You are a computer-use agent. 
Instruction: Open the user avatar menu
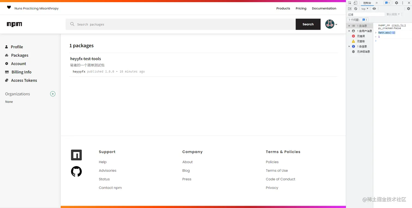pyautogui.click(x=330, y=24)
